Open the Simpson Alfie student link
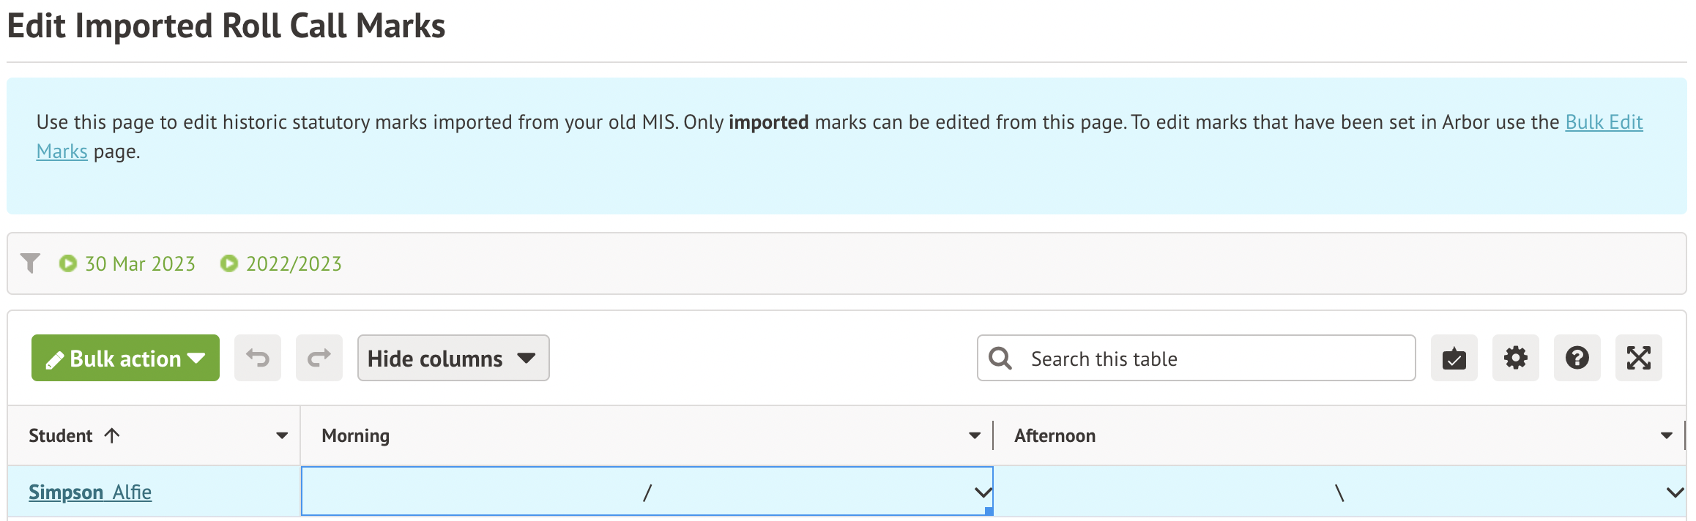Screen dimensions: 1696x521 [x=90, y=492]
